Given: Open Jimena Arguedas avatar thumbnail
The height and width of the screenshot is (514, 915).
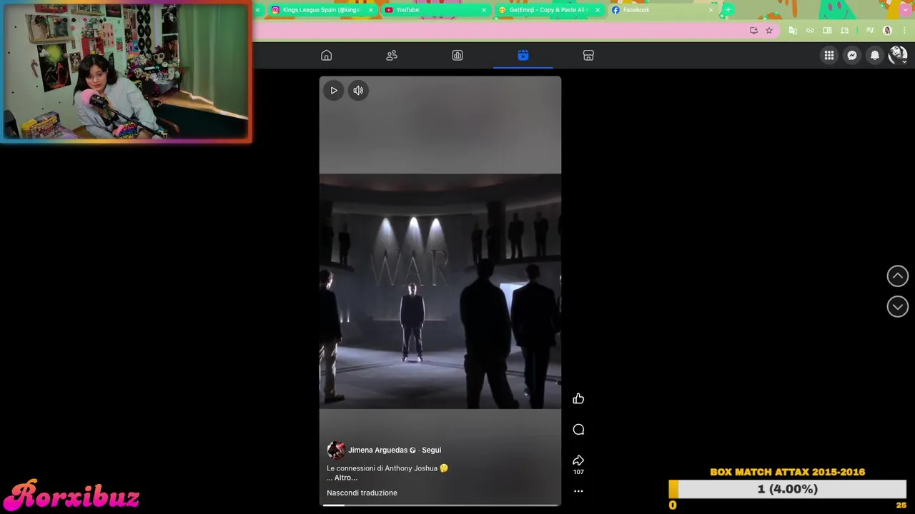Looking at the screenshot, I should [x=336, y=450].
